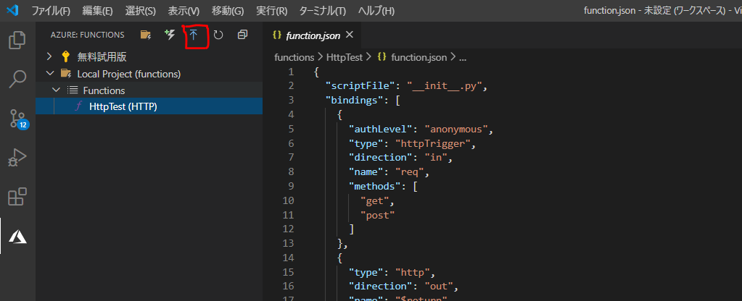This screenshot has width=742, height=301.
Task: Close the function.json editor tab
Action: pos(350,35)
